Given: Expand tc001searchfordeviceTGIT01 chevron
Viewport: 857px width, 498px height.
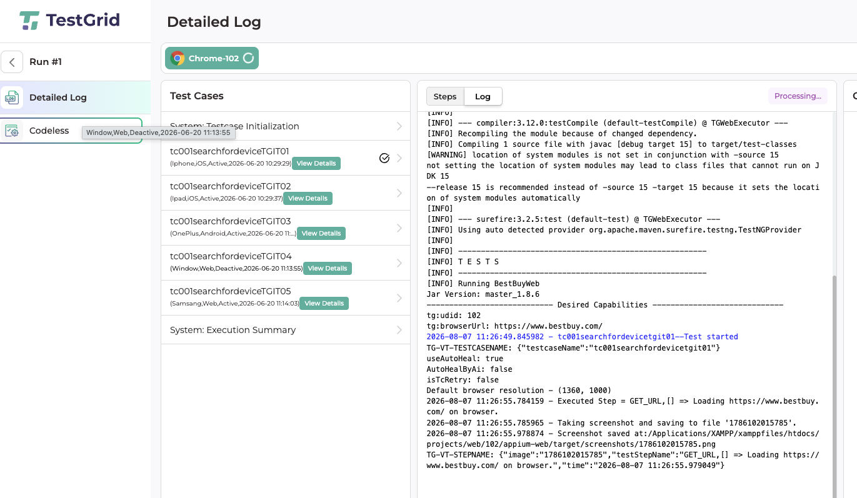Looking at the screenshot, I should (399, 158).
